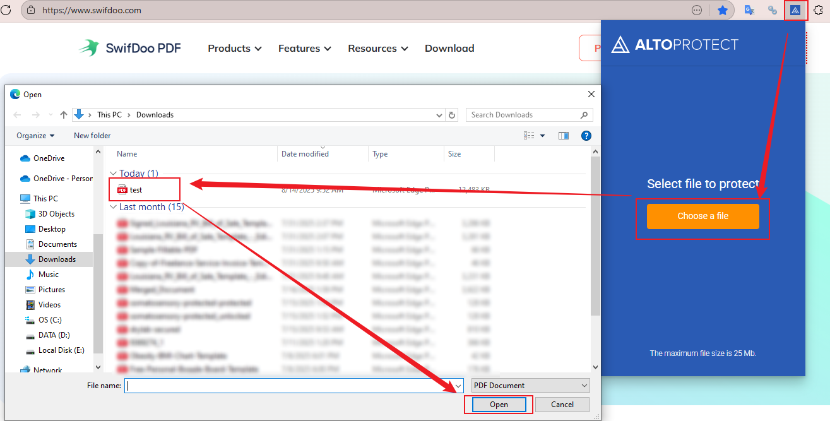Refresh the Downloads folder listing

click(x=452, y=115)
